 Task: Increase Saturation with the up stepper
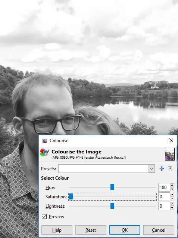pos(172,195)
